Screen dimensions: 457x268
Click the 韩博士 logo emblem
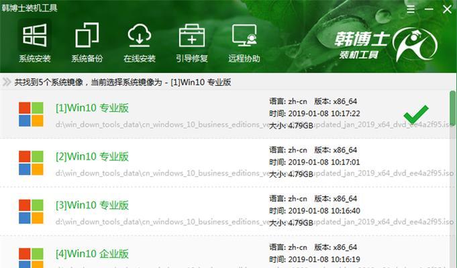415,44
